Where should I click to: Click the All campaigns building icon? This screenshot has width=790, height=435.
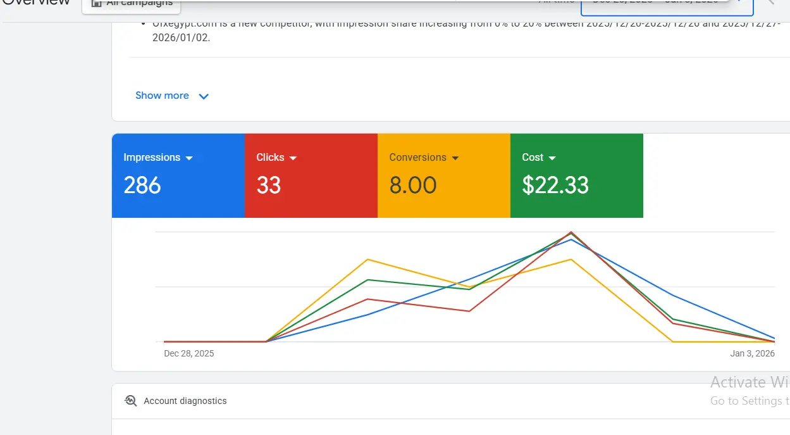97,3
